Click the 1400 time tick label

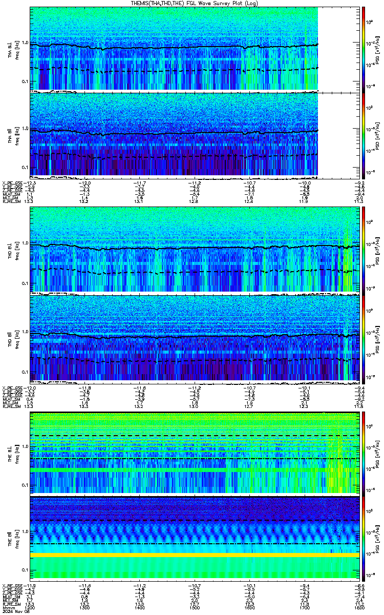(x=140, y=607)
